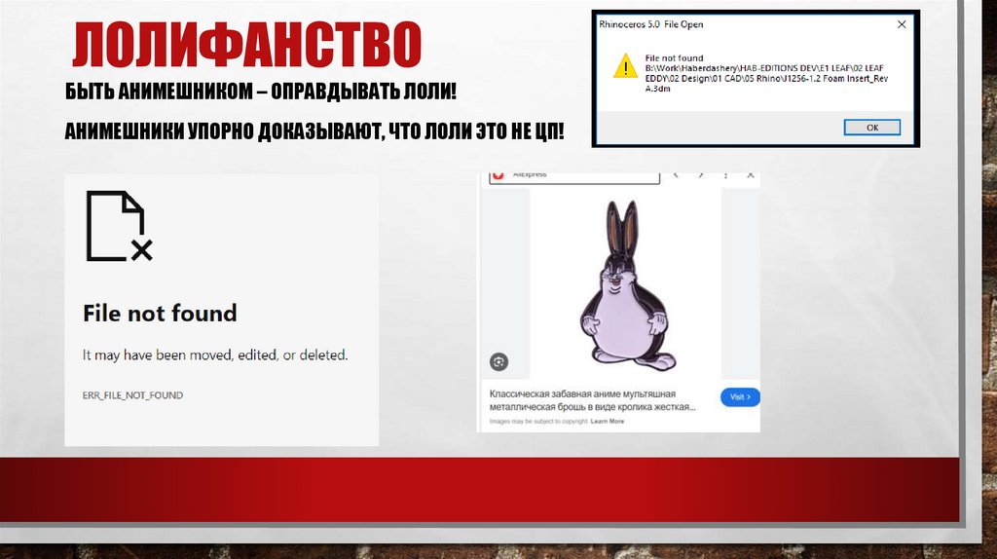This screenshot has height=559, width=997.
Task: Click the AliExpress logo icon
Action: point(498,174)
